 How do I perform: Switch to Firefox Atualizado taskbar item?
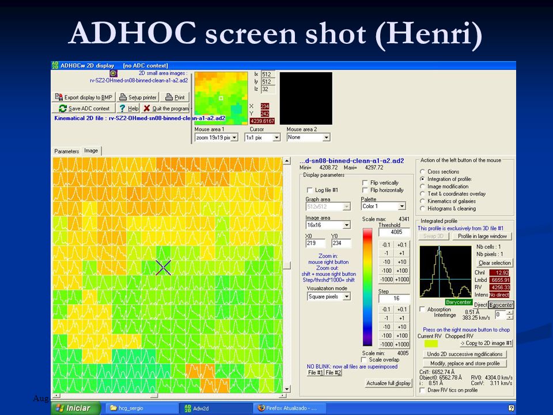289,408
